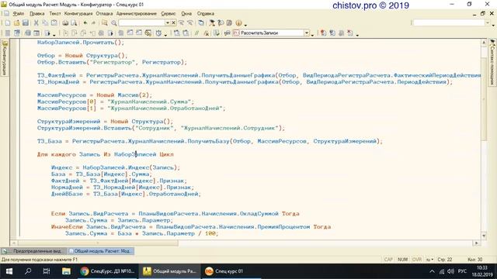Viewport: 497px width, 279px height.
Task: Open Print preview from the toolbar
Action: pyautogui.click(x=74, y=22)
